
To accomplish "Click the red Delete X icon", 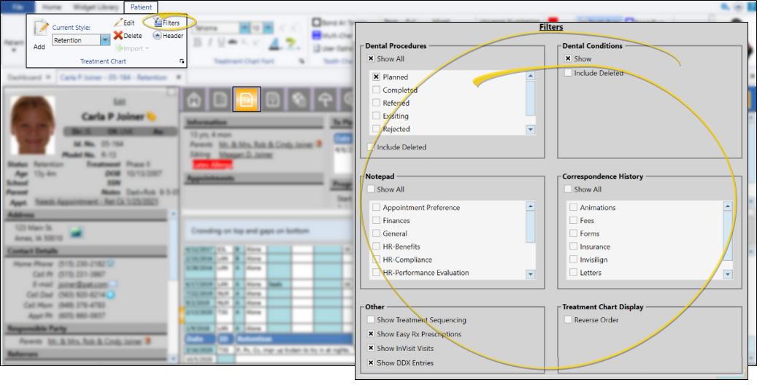I will (x=119, y=35).
